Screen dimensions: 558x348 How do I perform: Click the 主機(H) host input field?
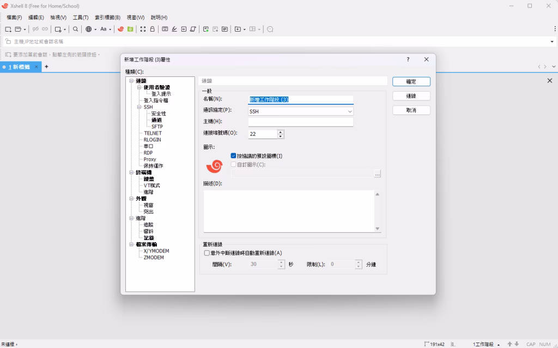point(301,122)
